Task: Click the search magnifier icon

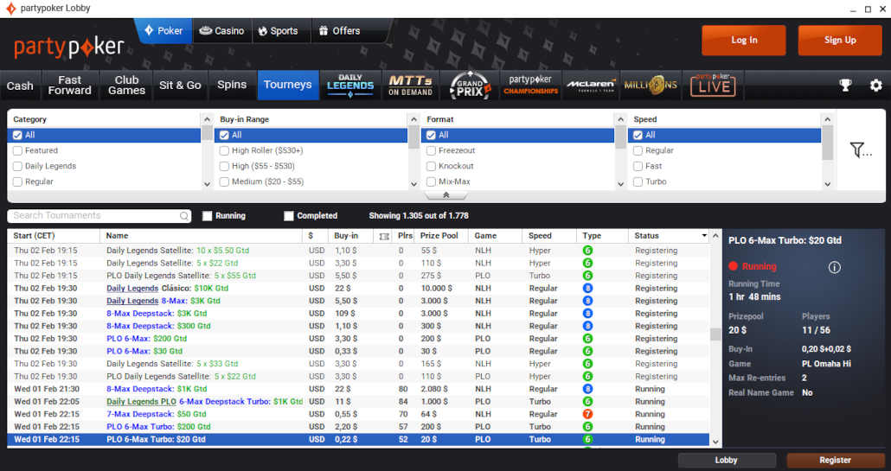Action: point(184,216)
